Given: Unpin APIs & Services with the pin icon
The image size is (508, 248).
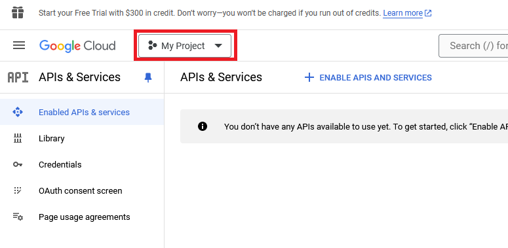Looking at the screenshot, I should pos(148,77).
